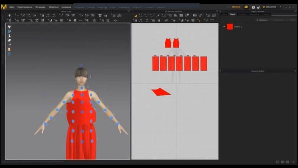The width and height of the screenshot is (298, 168).
Task: Click the bird-shaped icon next to the help button
Action: (x=258, y=7)
